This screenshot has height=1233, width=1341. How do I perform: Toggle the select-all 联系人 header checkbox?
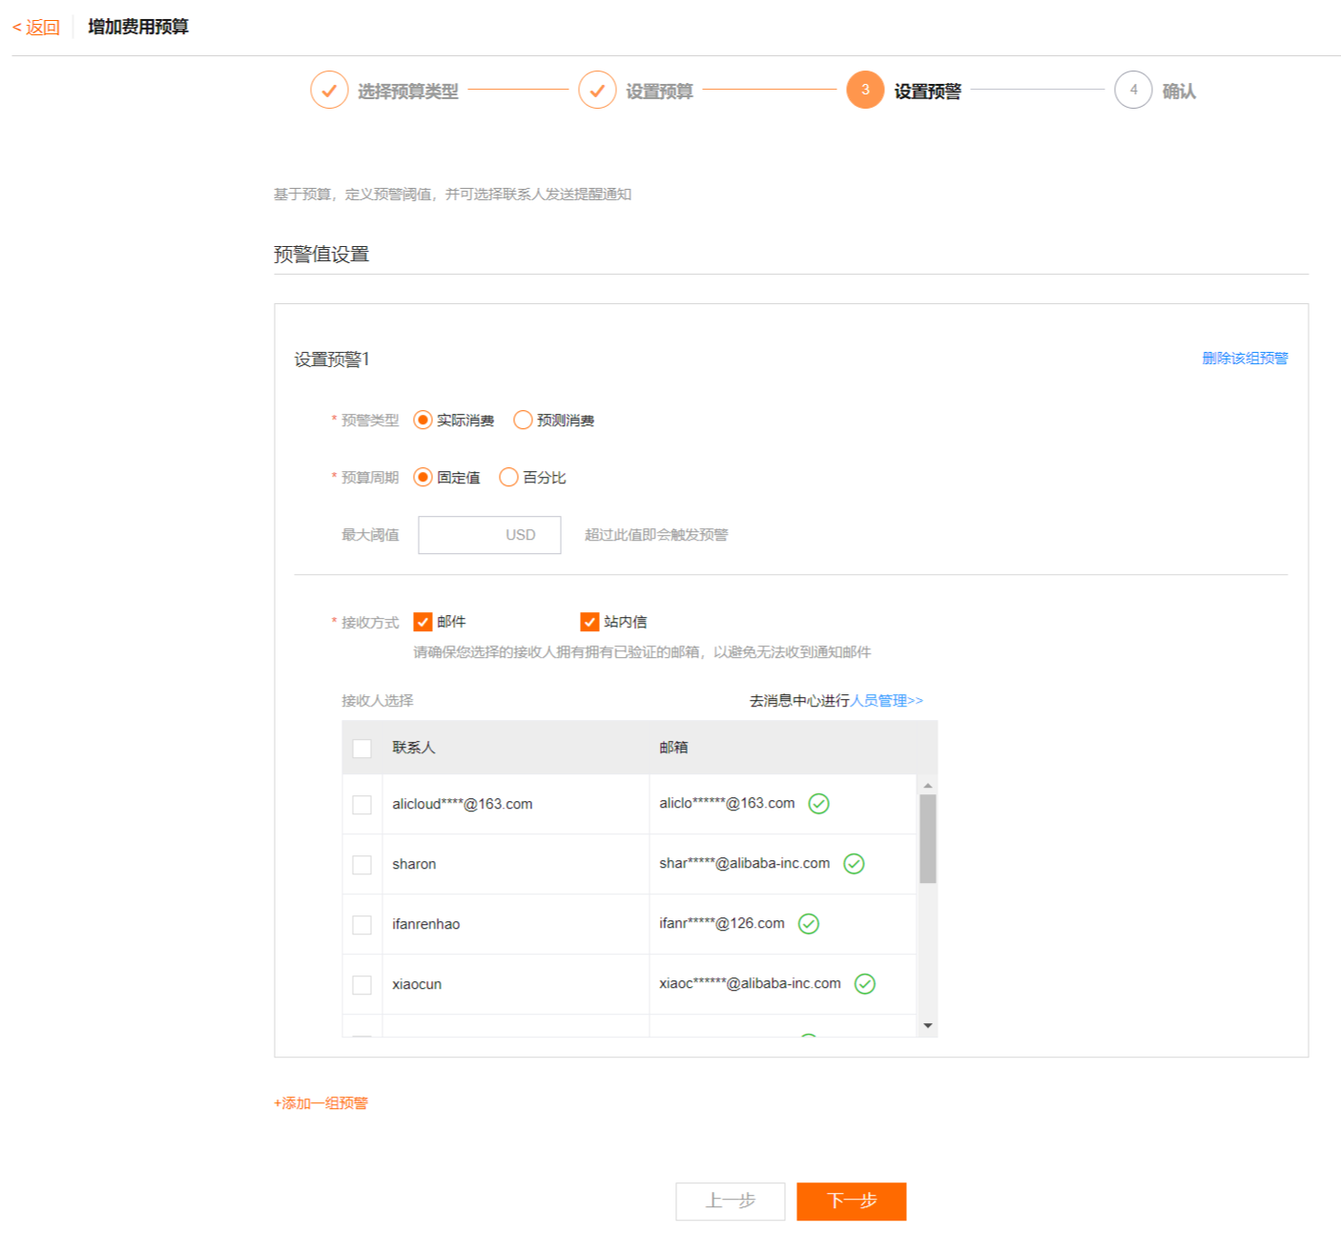pyautogui.click(x=361, y=749)
